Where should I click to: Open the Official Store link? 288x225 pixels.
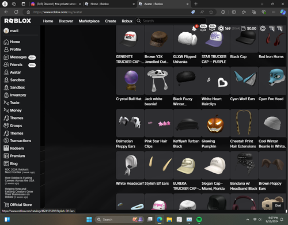point(18,205)
